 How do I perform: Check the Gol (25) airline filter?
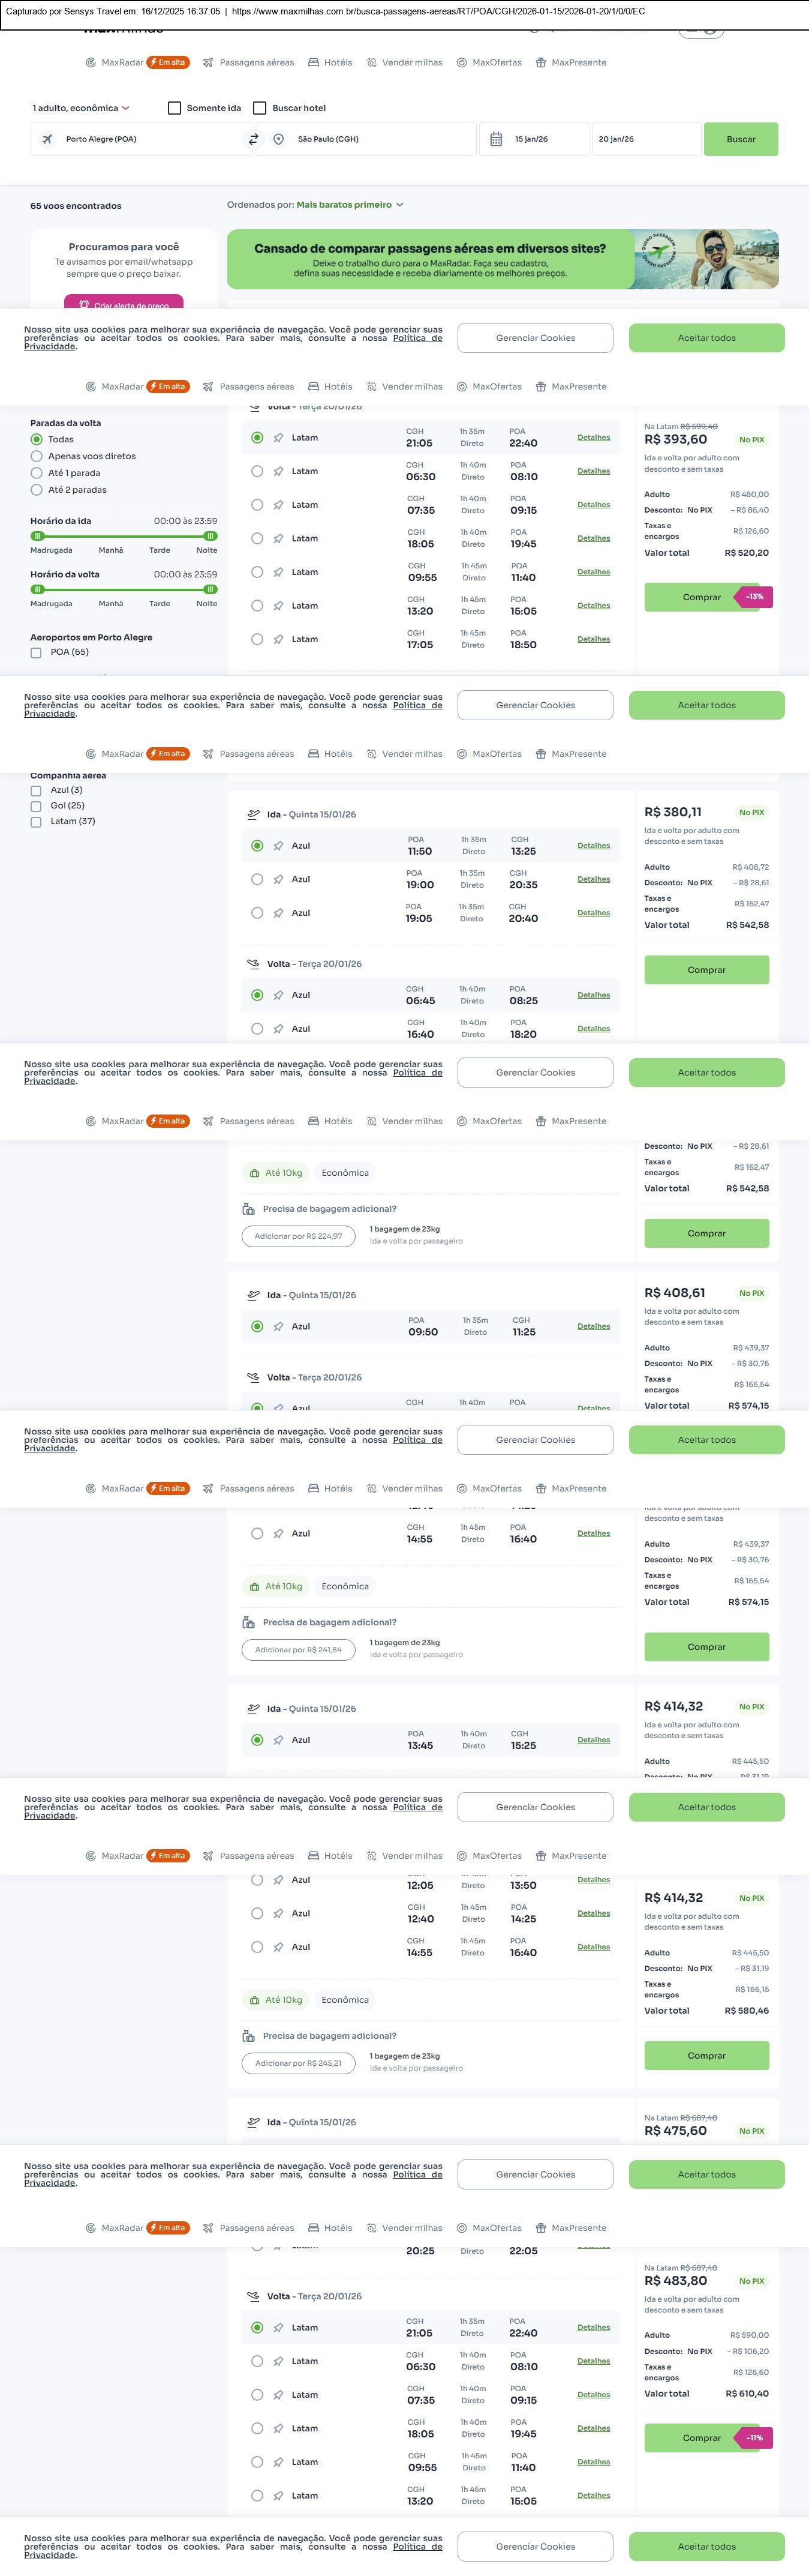point(36,806)
